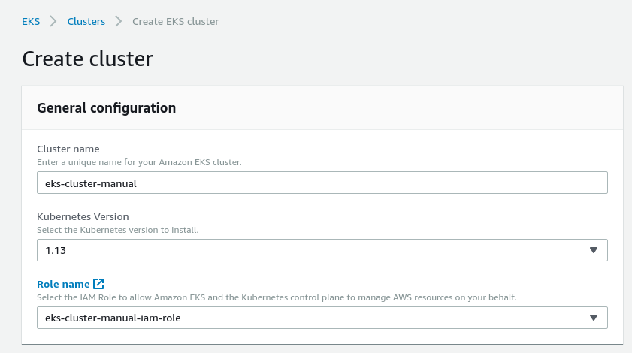Click the Cluster name field label
This screenshot has width=632, height=353.
click(x=68, y=149)
